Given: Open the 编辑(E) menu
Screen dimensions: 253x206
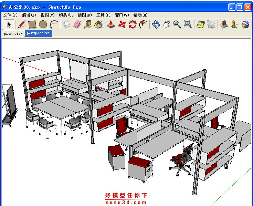Looking at the screenshot, I should point(29,15).
